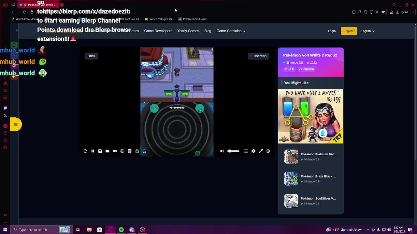
Task: Open the ad blocker shield icon
Action: click(x=371, y=12)
